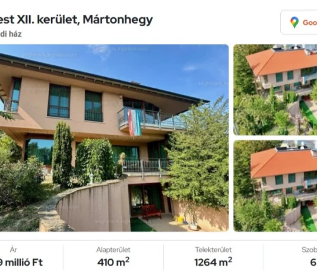
Task: Click the room count value 6
Action: click(x=313, y=262)
